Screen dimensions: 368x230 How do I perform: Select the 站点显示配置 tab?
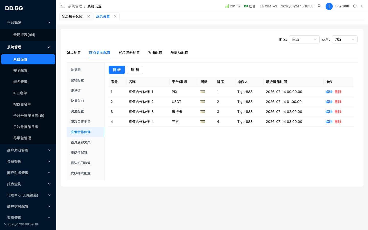100,52
